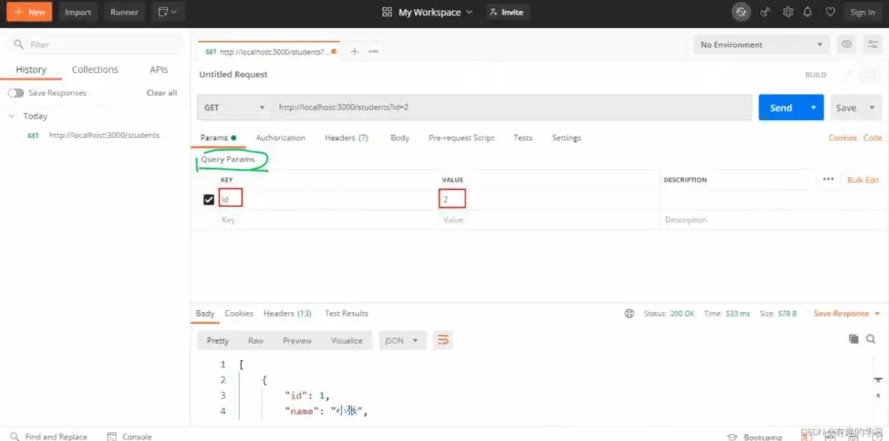Open the settings gear icon

(x=788, y=12)
